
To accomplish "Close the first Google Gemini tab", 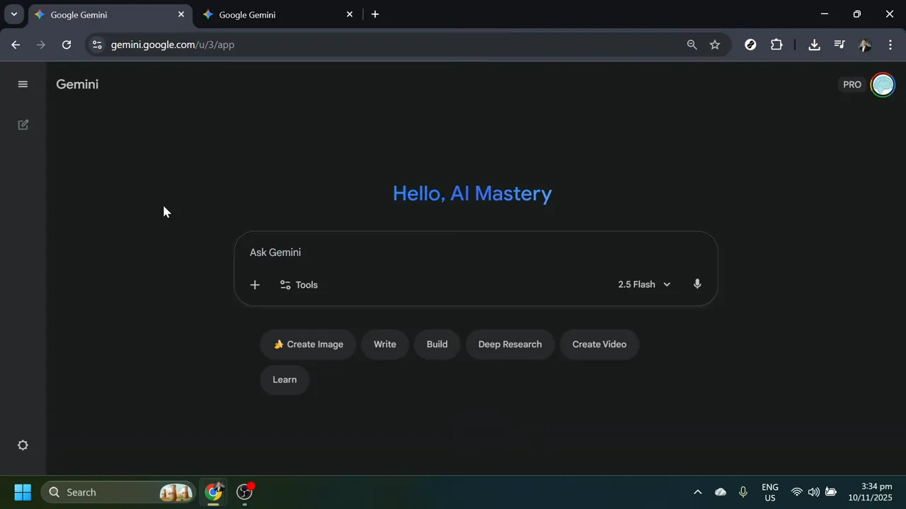I will [x=181, y=14].
